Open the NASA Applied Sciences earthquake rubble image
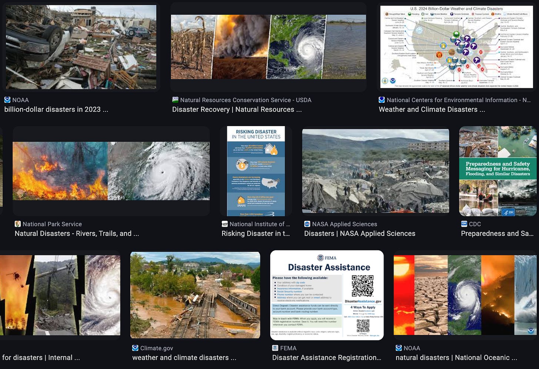Viewport: 539px width, 369px height. (x=376, y=171)
